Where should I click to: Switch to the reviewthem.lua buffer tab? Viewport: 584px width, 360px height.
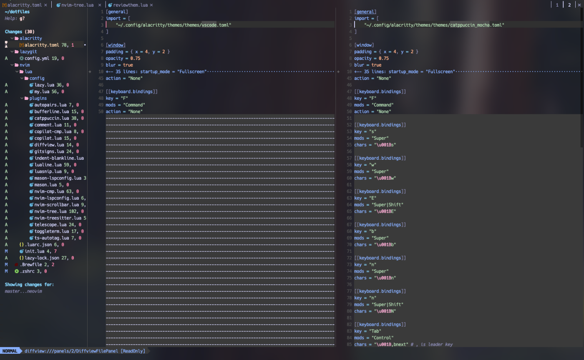point(130,5)
